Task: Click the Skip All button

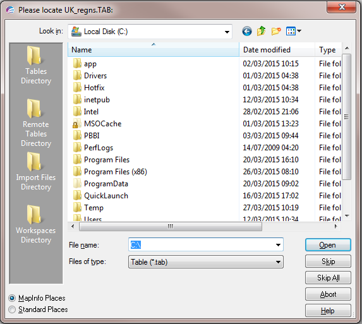Action: pyautogui.click(x=328, y=278)
